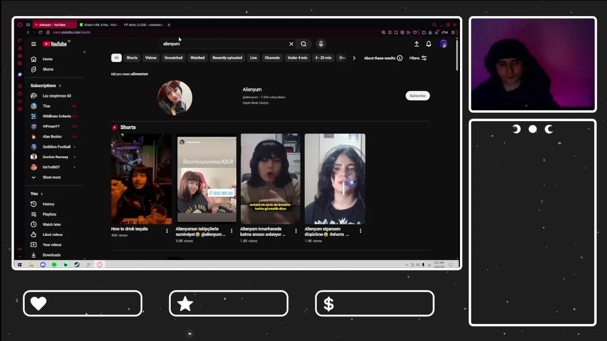
Task: Open the browser extensions cube icon
Action: coord(424,32)
